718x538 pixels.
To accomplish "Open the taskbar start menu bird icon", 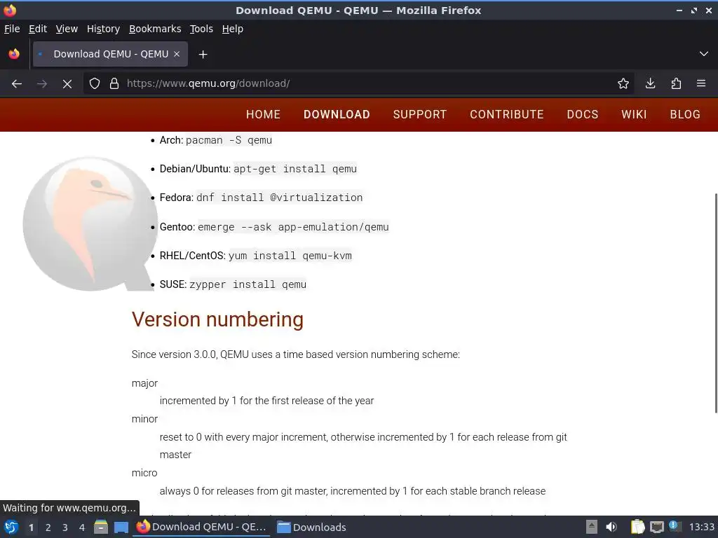I will [x=11, y=527].
